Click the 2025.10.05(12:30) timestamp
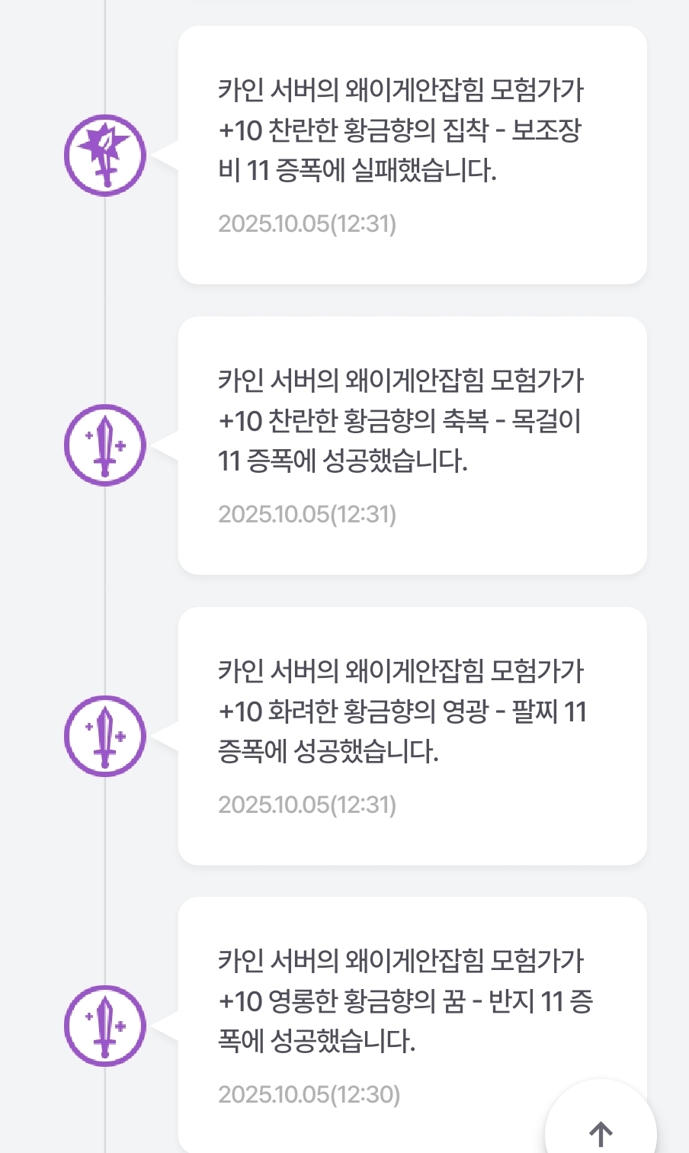The height and width of the screenshot is (1153, 689). 309,1094
